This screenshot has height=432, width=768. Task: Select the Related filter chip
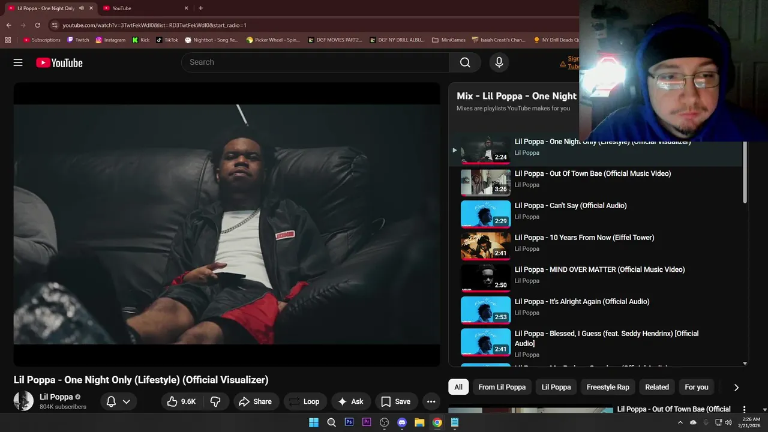(x=657, y=387)
